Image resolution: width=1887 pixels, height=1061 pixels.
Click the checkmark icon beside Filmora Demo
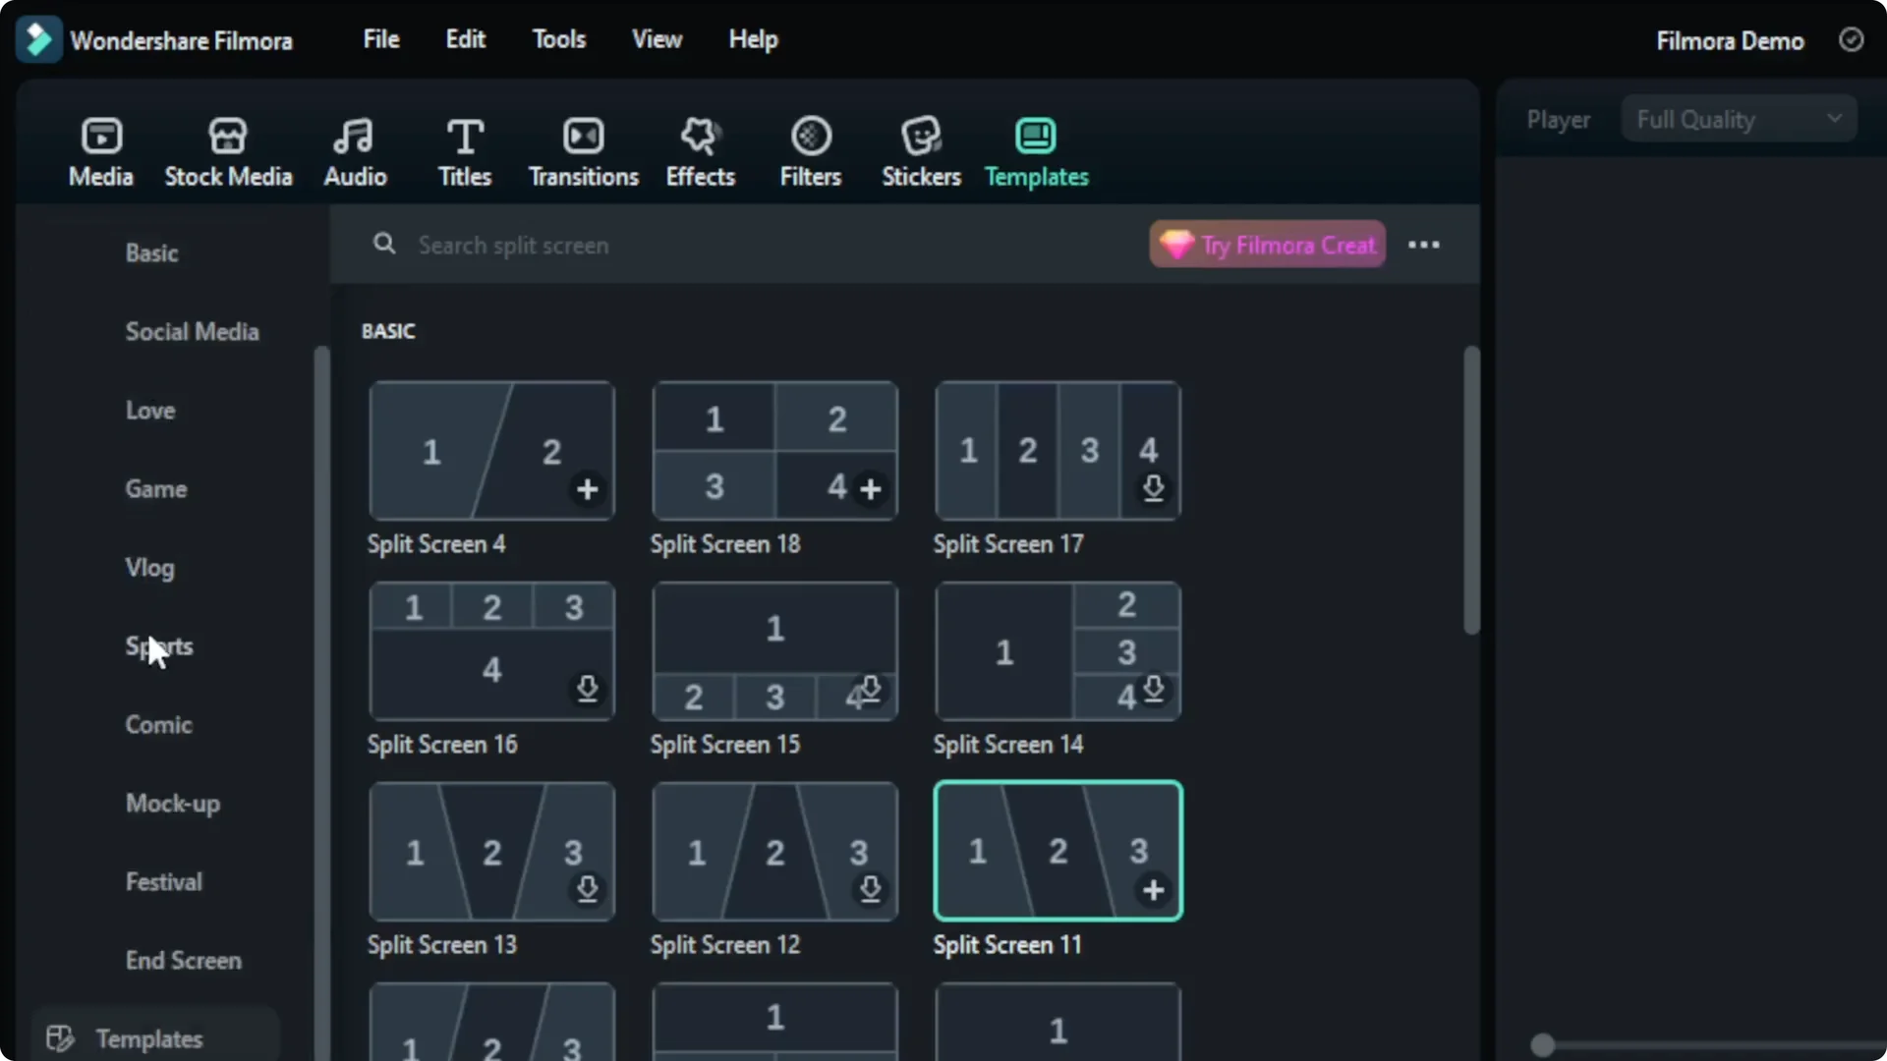pyautogui.click(x=1851, y=39)
